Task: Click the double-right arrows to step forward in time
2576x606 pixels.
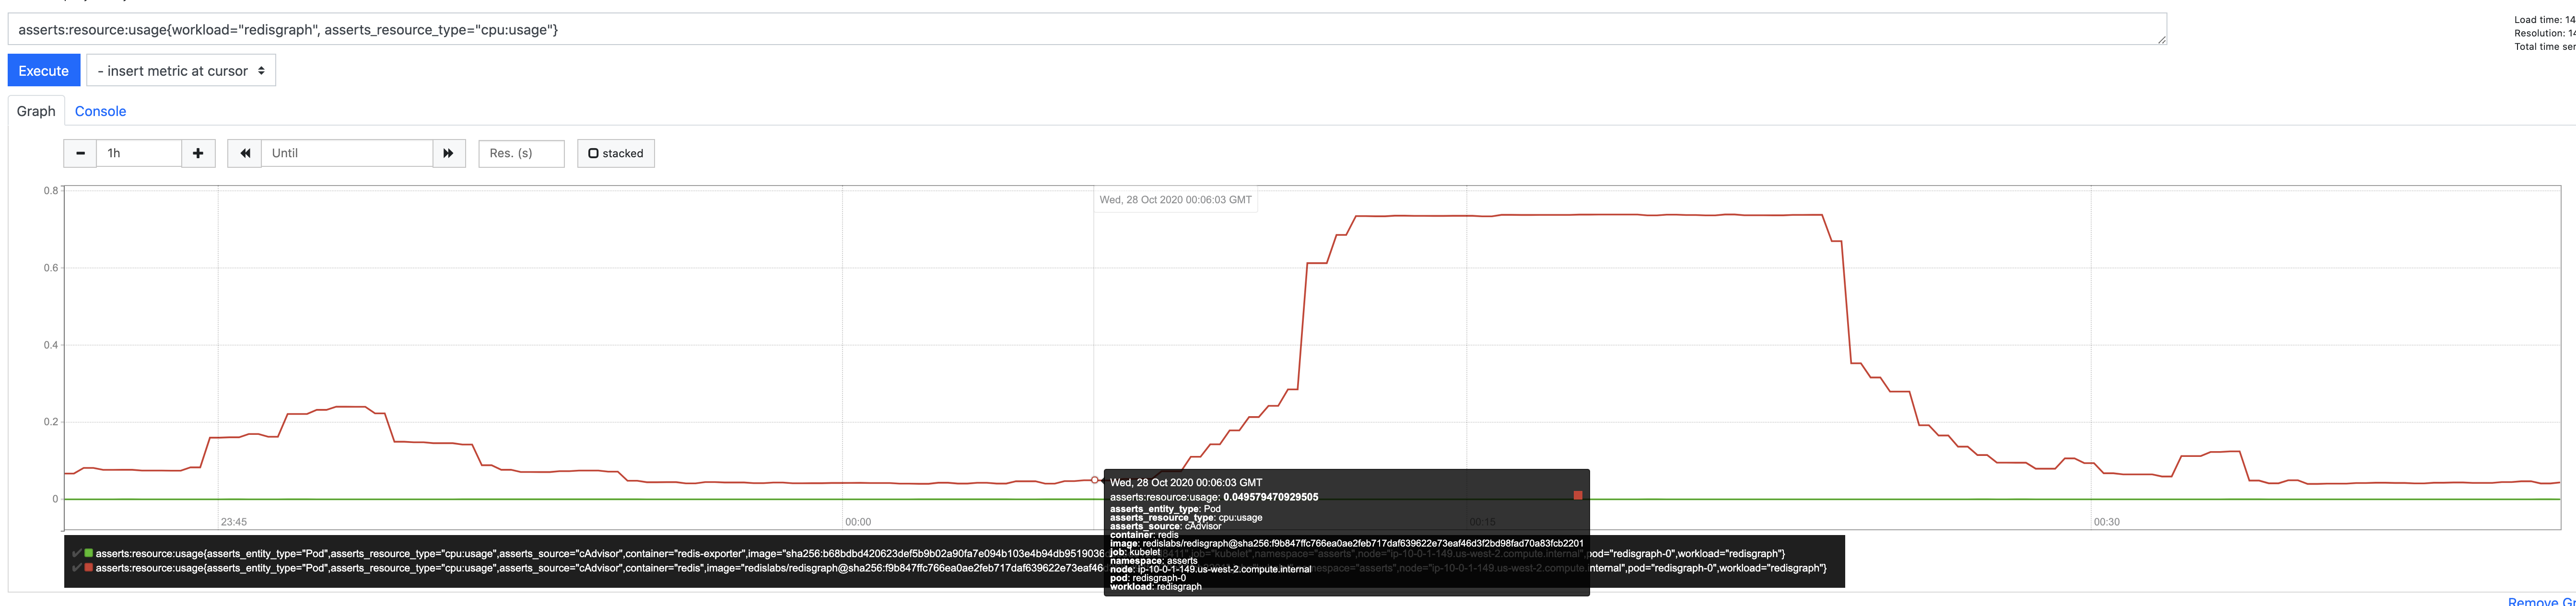Action: click(x=448, y=153)
